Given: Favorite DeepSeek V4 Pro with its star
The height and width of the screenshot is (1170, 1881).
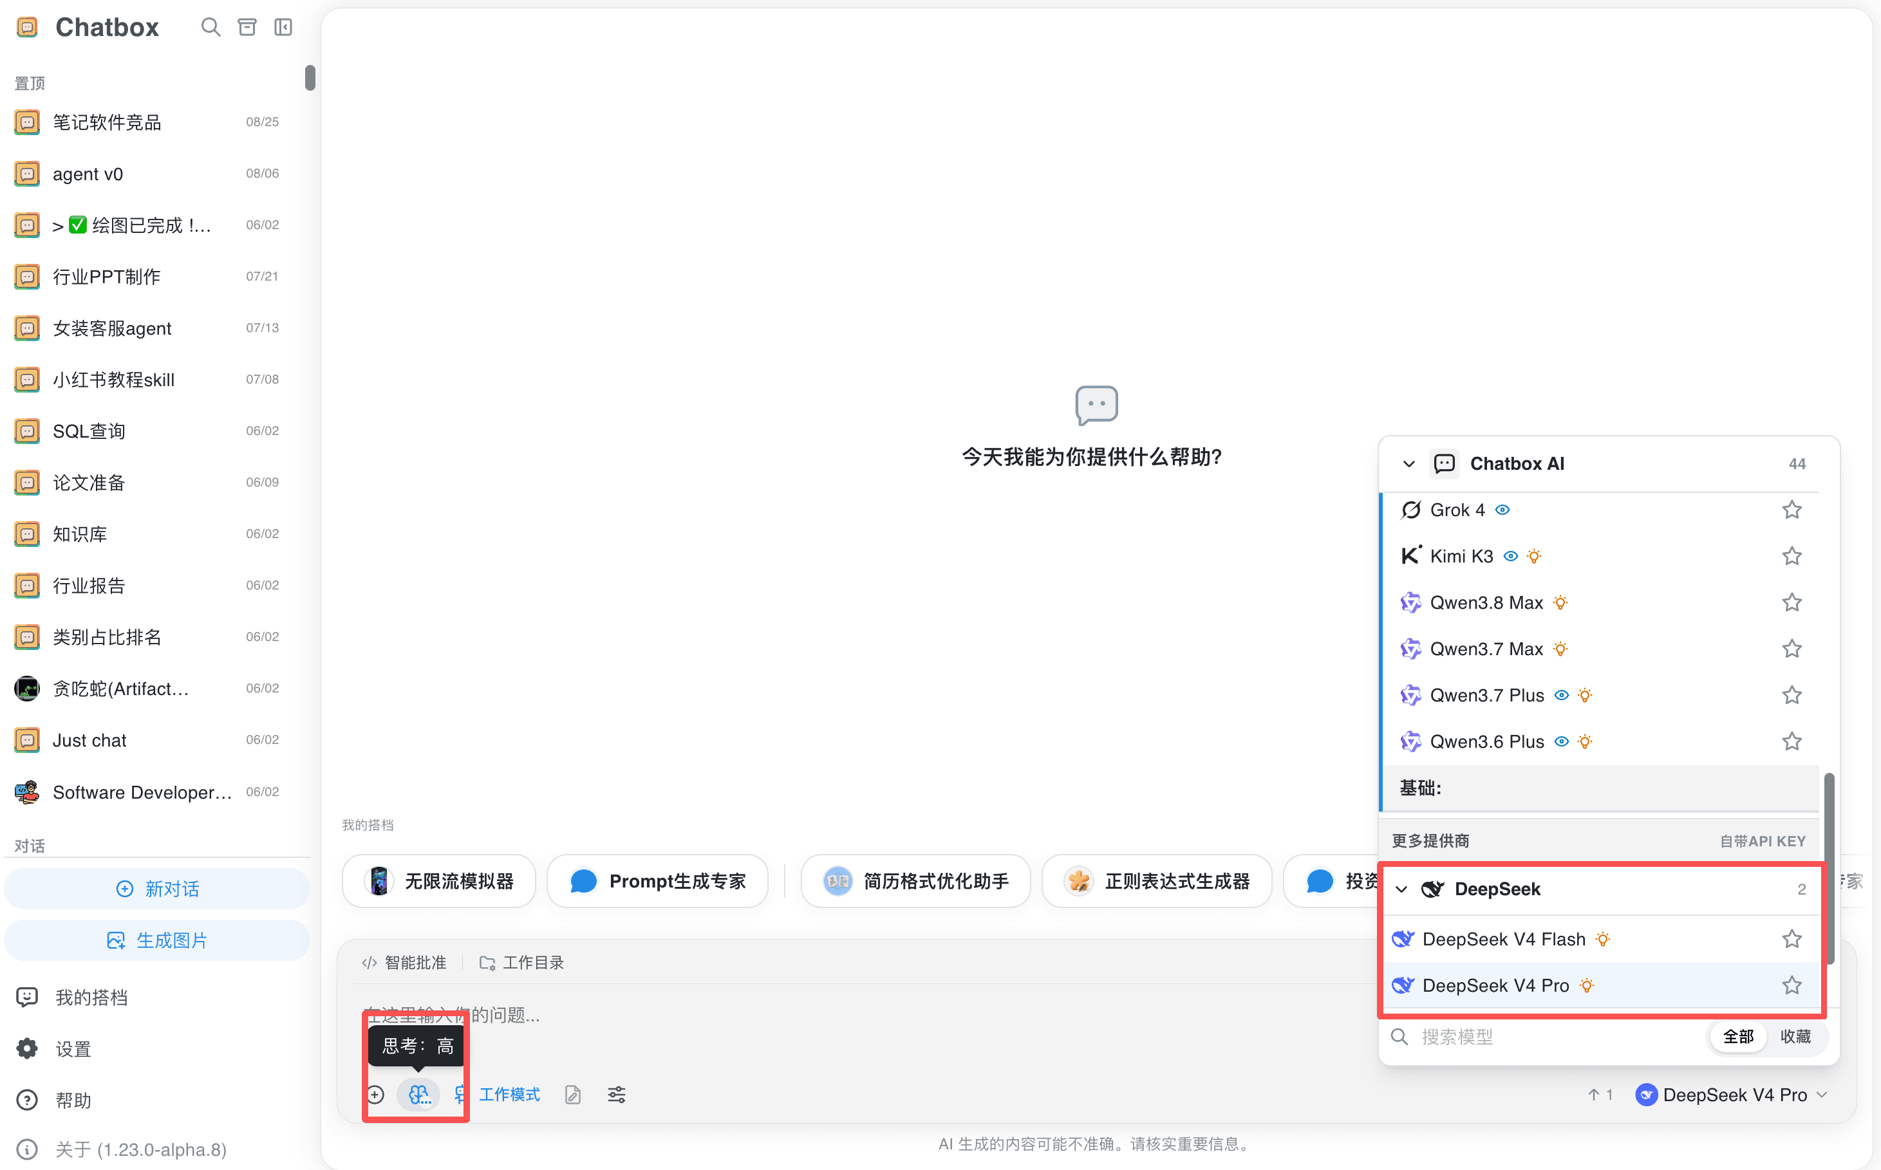Looking at the screenshot, I should (1792, 985).
